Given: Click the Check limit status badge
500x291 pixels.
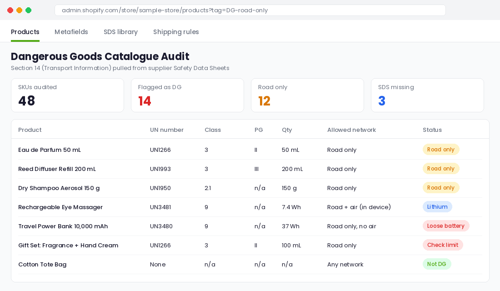Looking at the screenshot, I should tap(443, 245).
